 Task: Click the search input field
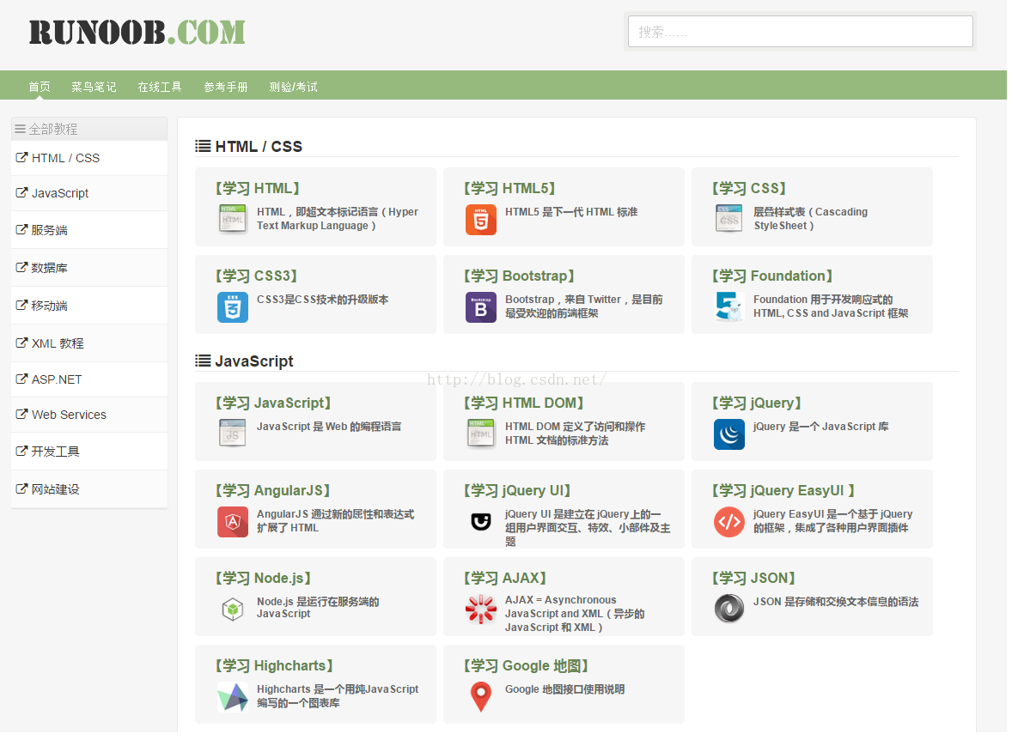(809, 32)
